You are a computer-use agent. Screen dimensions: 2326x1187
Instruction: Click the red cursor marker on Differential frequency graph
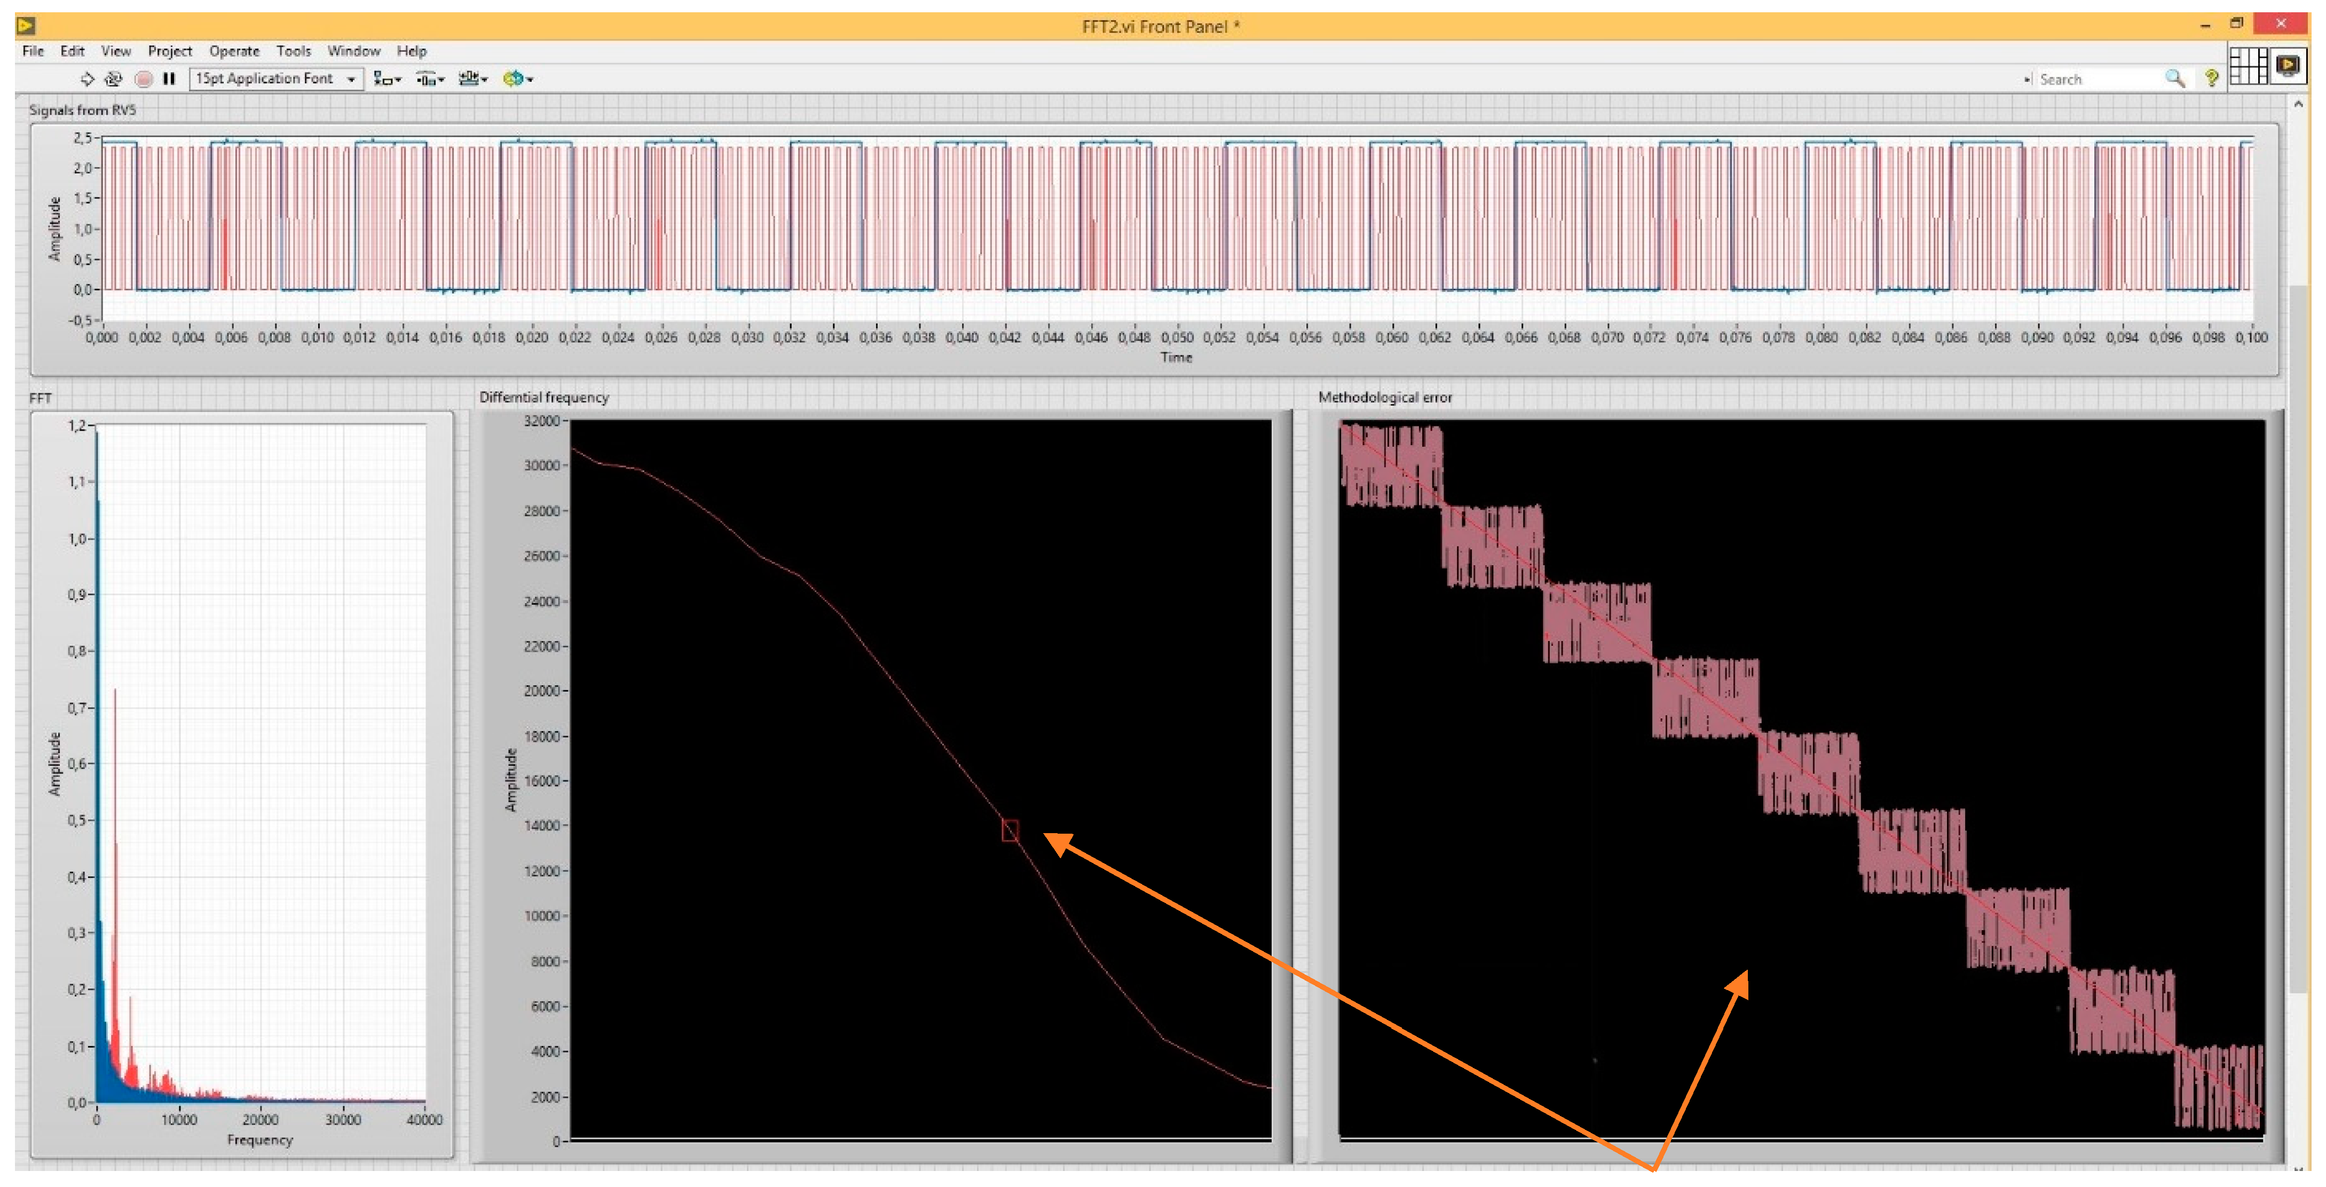[x=1010, y=830]
